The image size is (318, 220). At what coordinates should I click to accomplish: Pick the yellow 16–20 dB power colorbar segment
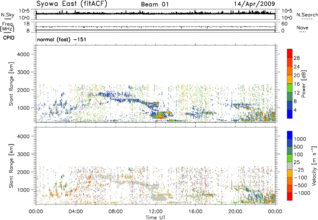290,79
